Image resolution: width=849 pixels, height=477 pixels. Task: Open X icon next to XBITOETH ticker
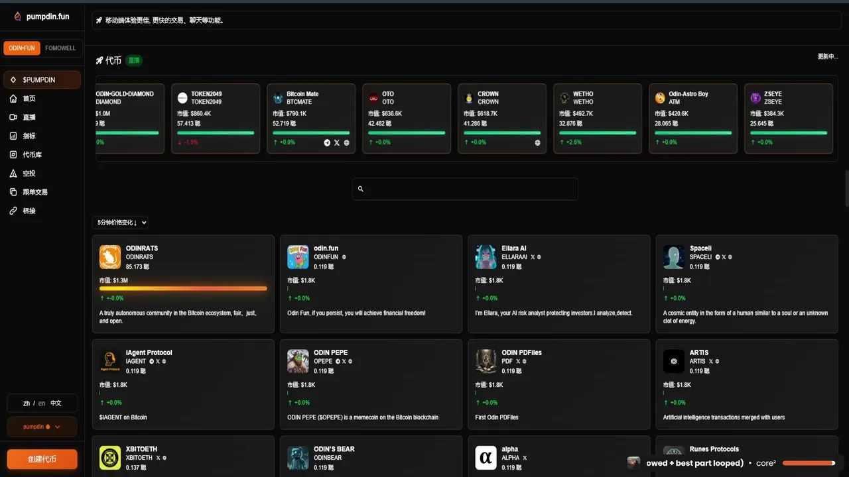tap(158, 458)
